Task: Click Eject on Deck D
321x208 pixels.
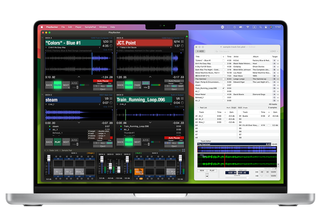Action: [174, 146]
